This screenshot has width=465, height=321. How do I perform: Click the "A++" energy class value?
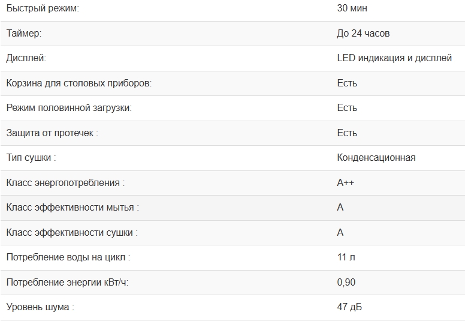click(x=346, y=182)
